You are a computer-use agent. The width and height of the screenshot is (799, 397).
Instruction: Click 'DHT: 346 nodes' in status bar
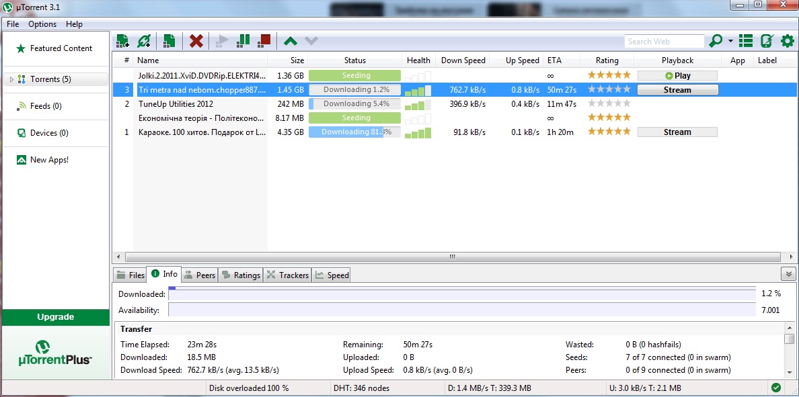pos(360,388)
